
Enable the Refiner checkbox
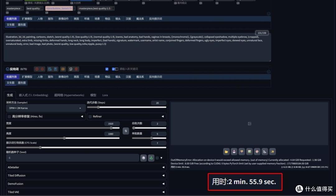click(90, 117)
